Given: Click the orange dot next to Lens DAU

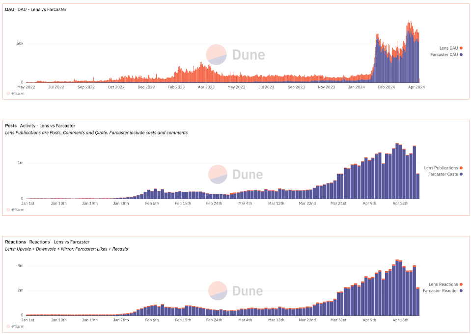Looking at the screenshot, I should pyautogui.click(x=461, y=48).
